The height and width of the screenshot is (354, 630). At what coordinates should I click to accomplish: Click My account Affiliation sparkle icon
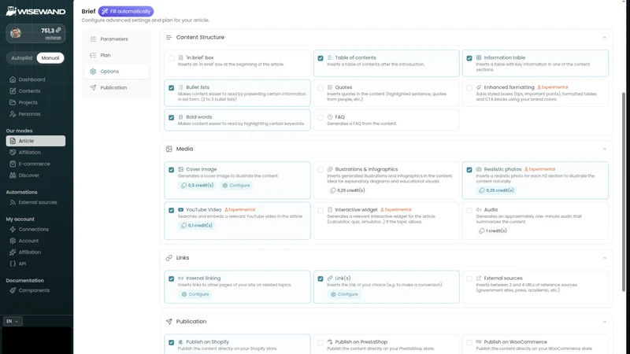(13, 252)
